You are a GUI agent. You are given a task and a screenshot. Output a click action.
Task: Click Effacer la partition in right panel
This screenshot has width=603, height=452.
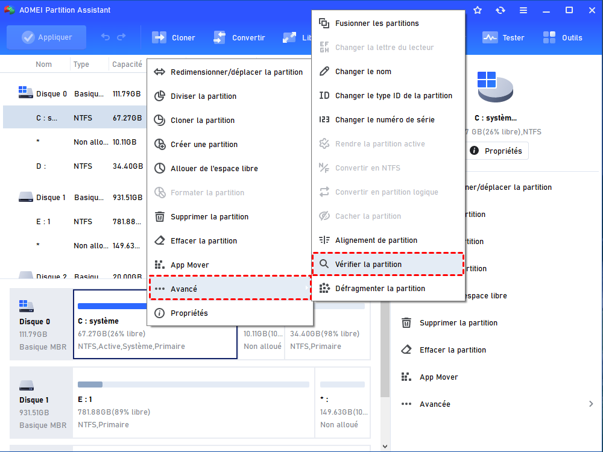(x=453, y=350)
